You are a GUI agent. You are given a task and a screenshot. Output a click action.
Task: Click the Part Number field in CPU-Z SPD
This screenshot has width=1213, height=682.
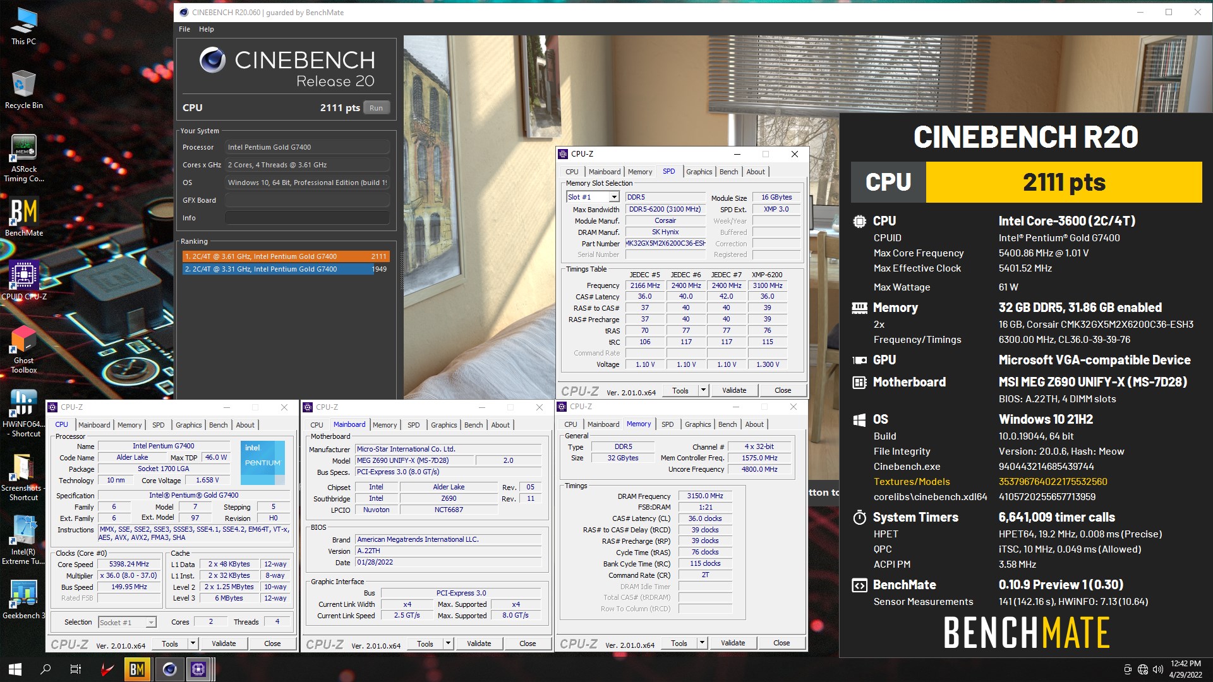tap(665, 243)
